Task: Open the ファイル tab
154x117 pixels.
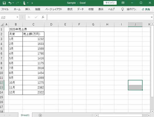Action: pyautogui.click(x=5, y=9)
